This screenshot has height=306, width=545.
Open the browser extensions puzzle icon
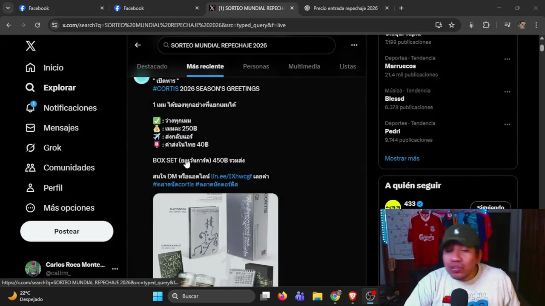tap(486, 25)
